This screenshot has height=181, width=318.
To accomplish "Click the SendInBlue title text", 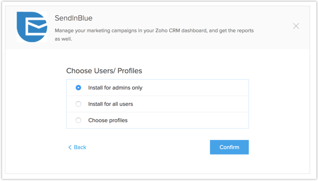I will click(x=73, y=18).
